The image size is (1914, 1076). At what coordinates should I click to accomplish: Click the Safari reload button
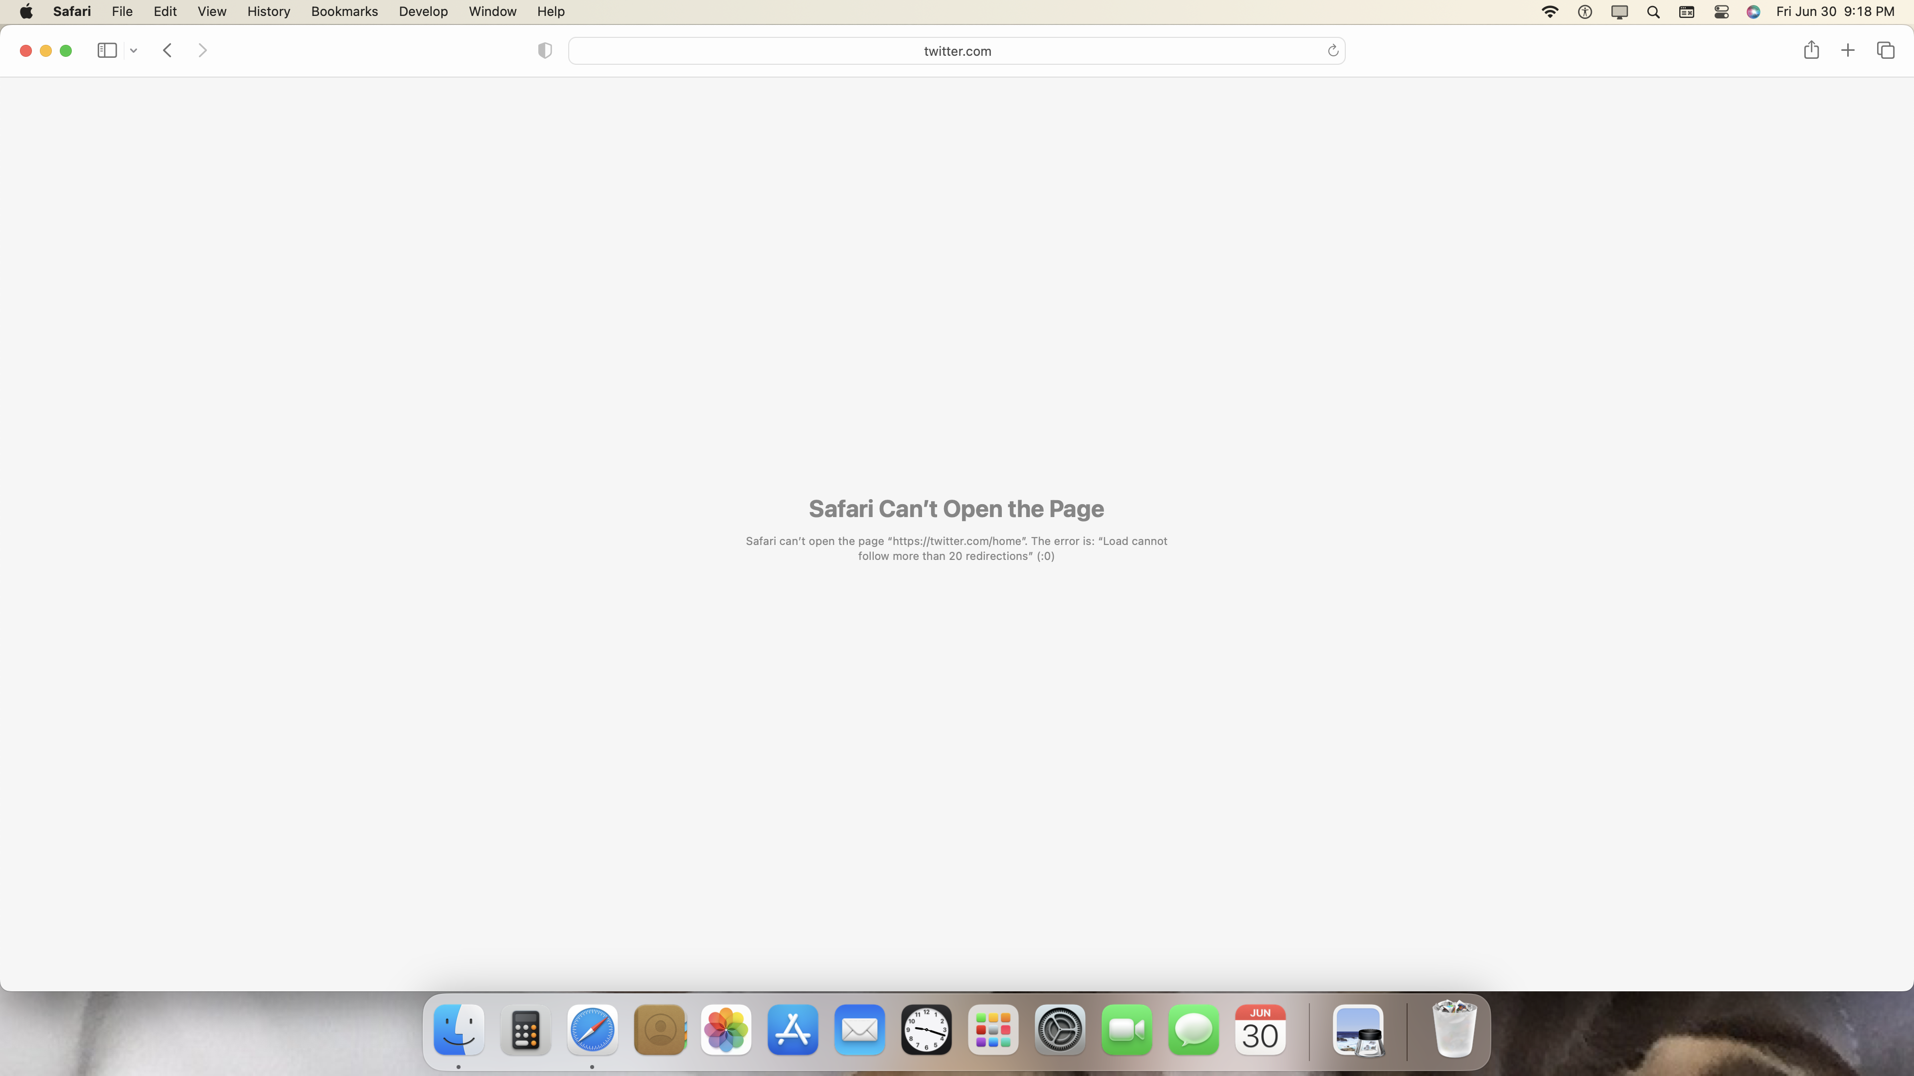pos(1332,50)
